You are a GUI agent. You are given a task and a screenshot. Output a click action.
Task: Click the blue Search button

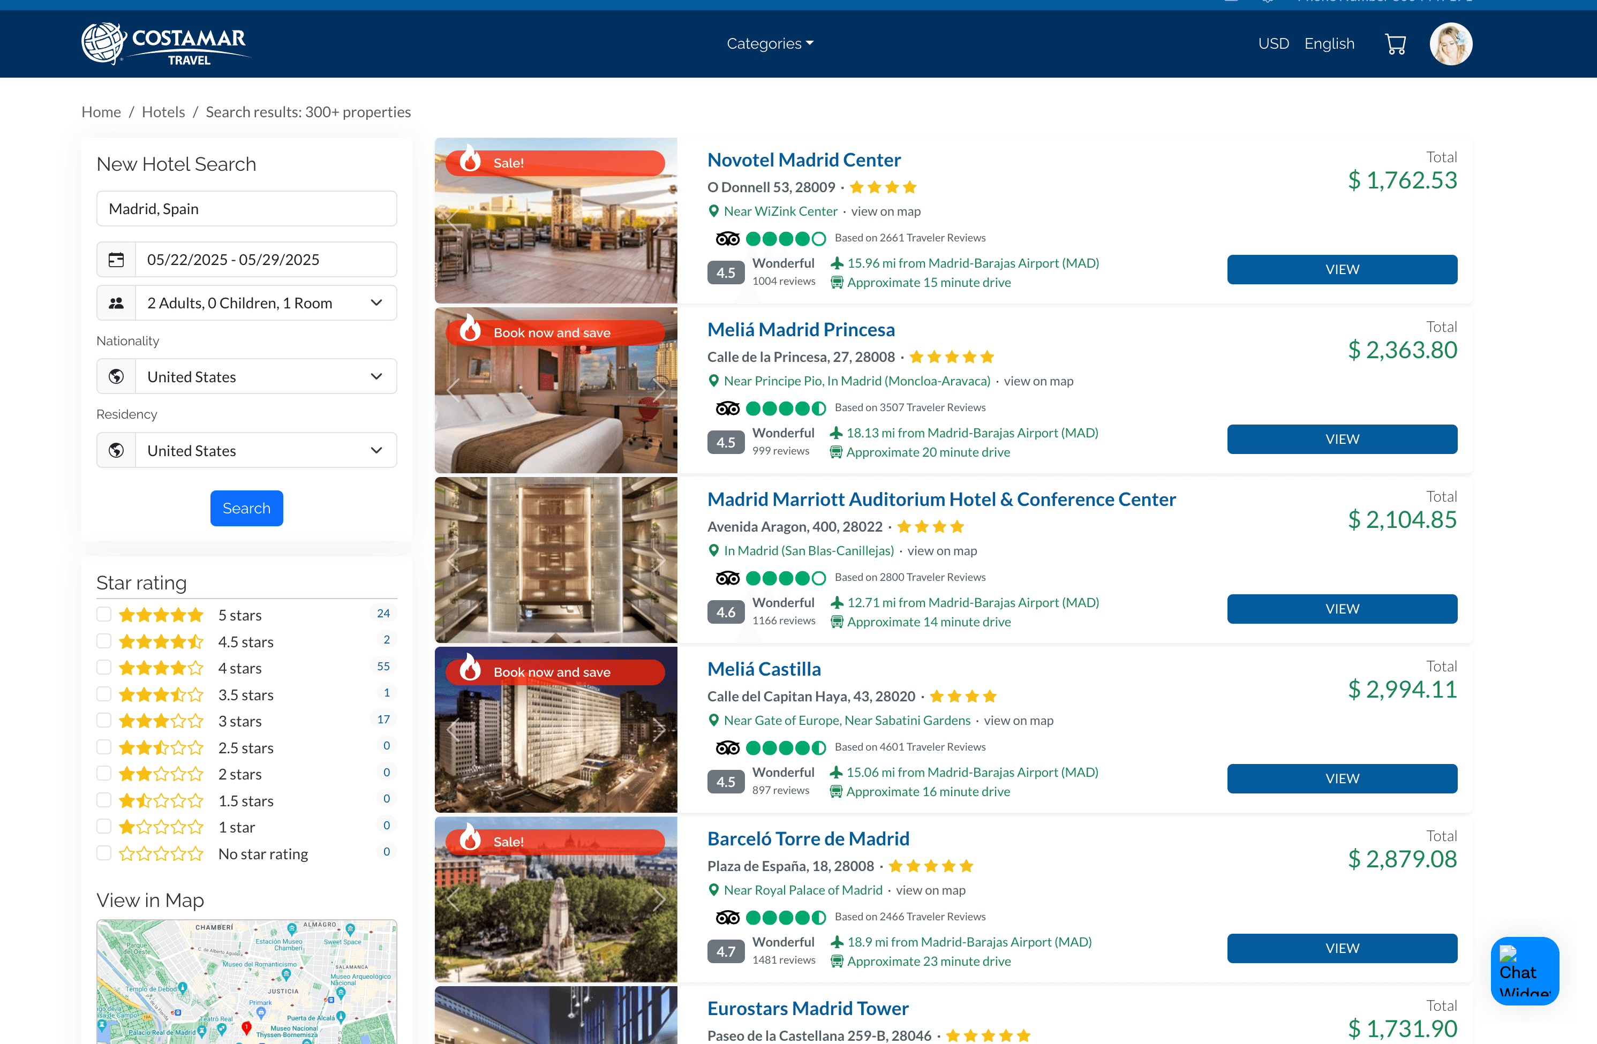(246, 509)
